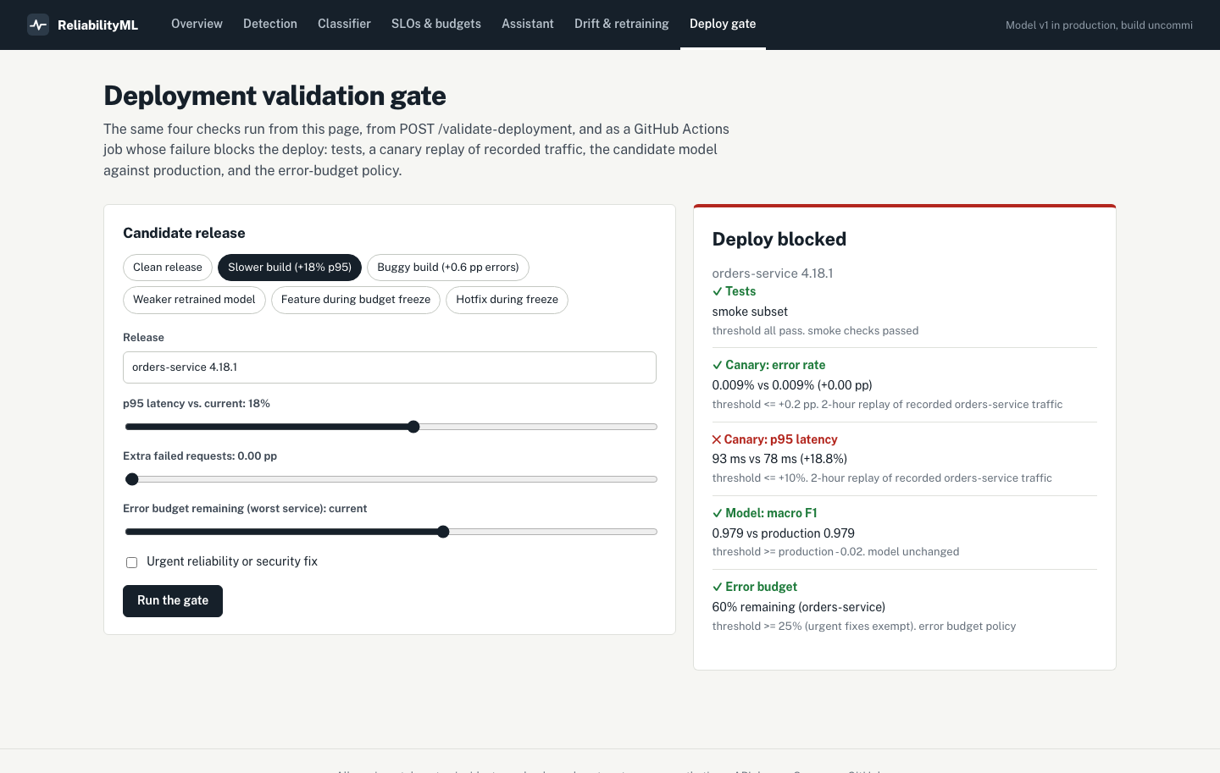This screenshot has height=773, width=1220.
Task: Click the 'Candidate release' card heading
Action: [184, 233]
